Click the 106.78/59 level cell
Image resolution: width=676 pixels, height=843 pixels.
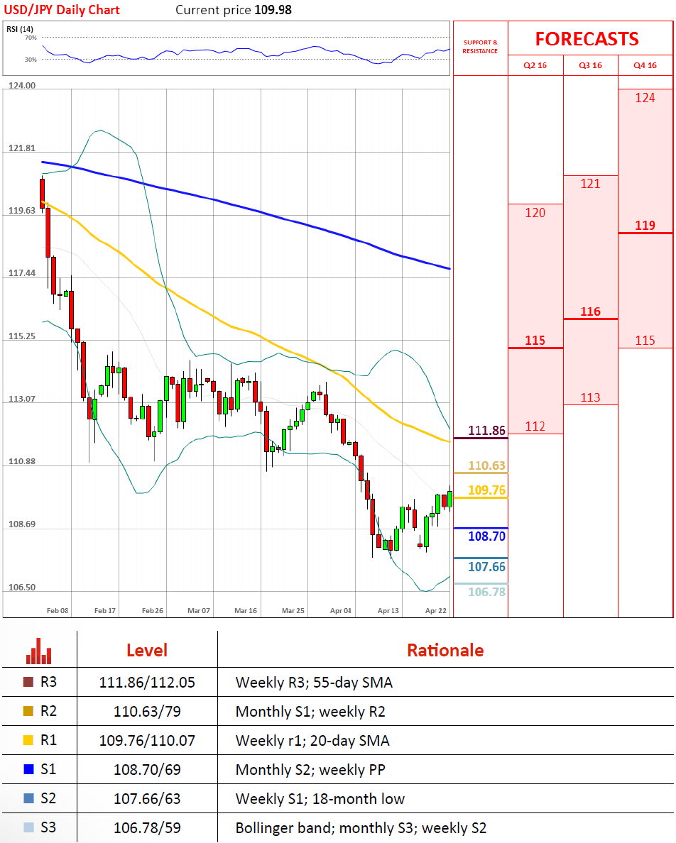pyautogui.click(x=147, y=827)
